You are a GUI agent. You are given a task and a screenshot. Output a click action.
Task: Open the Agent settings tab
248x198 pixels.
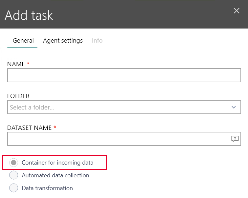pyautogui.click(x=63, y=41)
